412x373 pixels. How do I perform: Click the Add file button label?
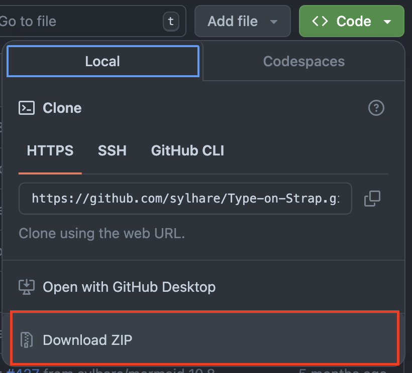(233, 21)
